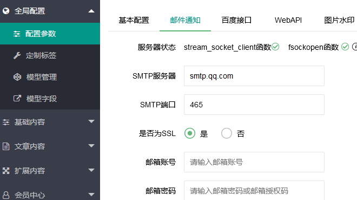
Task: Click the sliders icon next to 配置参数
Action: point(17,34)
